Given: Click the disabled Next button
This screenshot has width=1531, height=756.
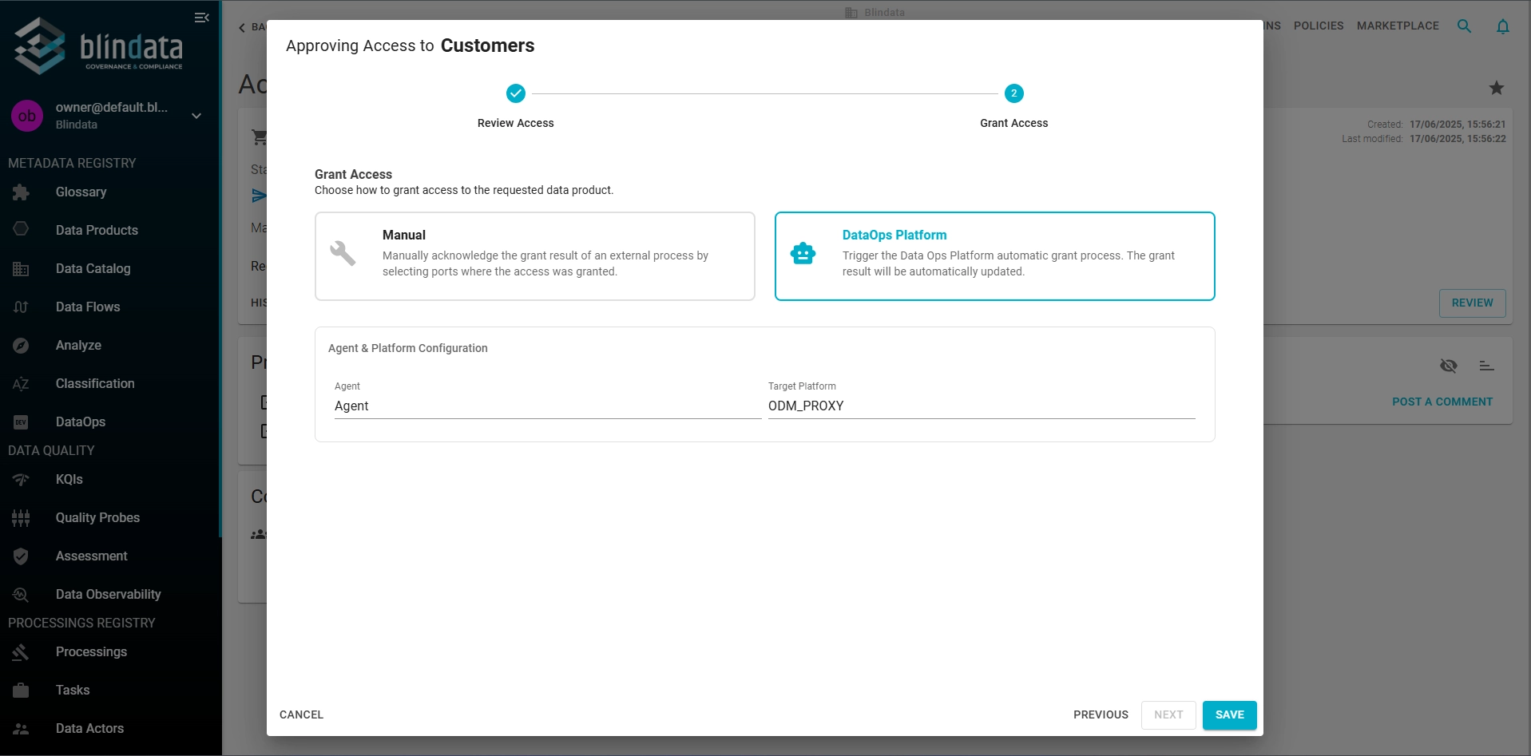Looking at the screenshot, I should click(1168, 715).
